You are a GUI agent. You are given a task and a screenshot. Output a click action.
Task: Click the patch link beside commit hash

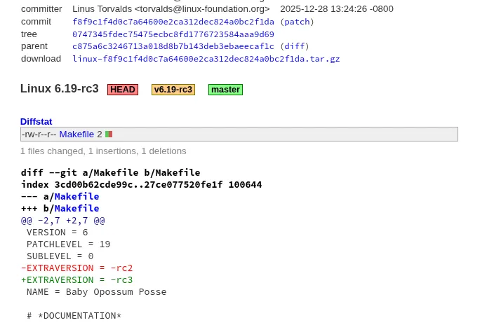click(297, 22)
